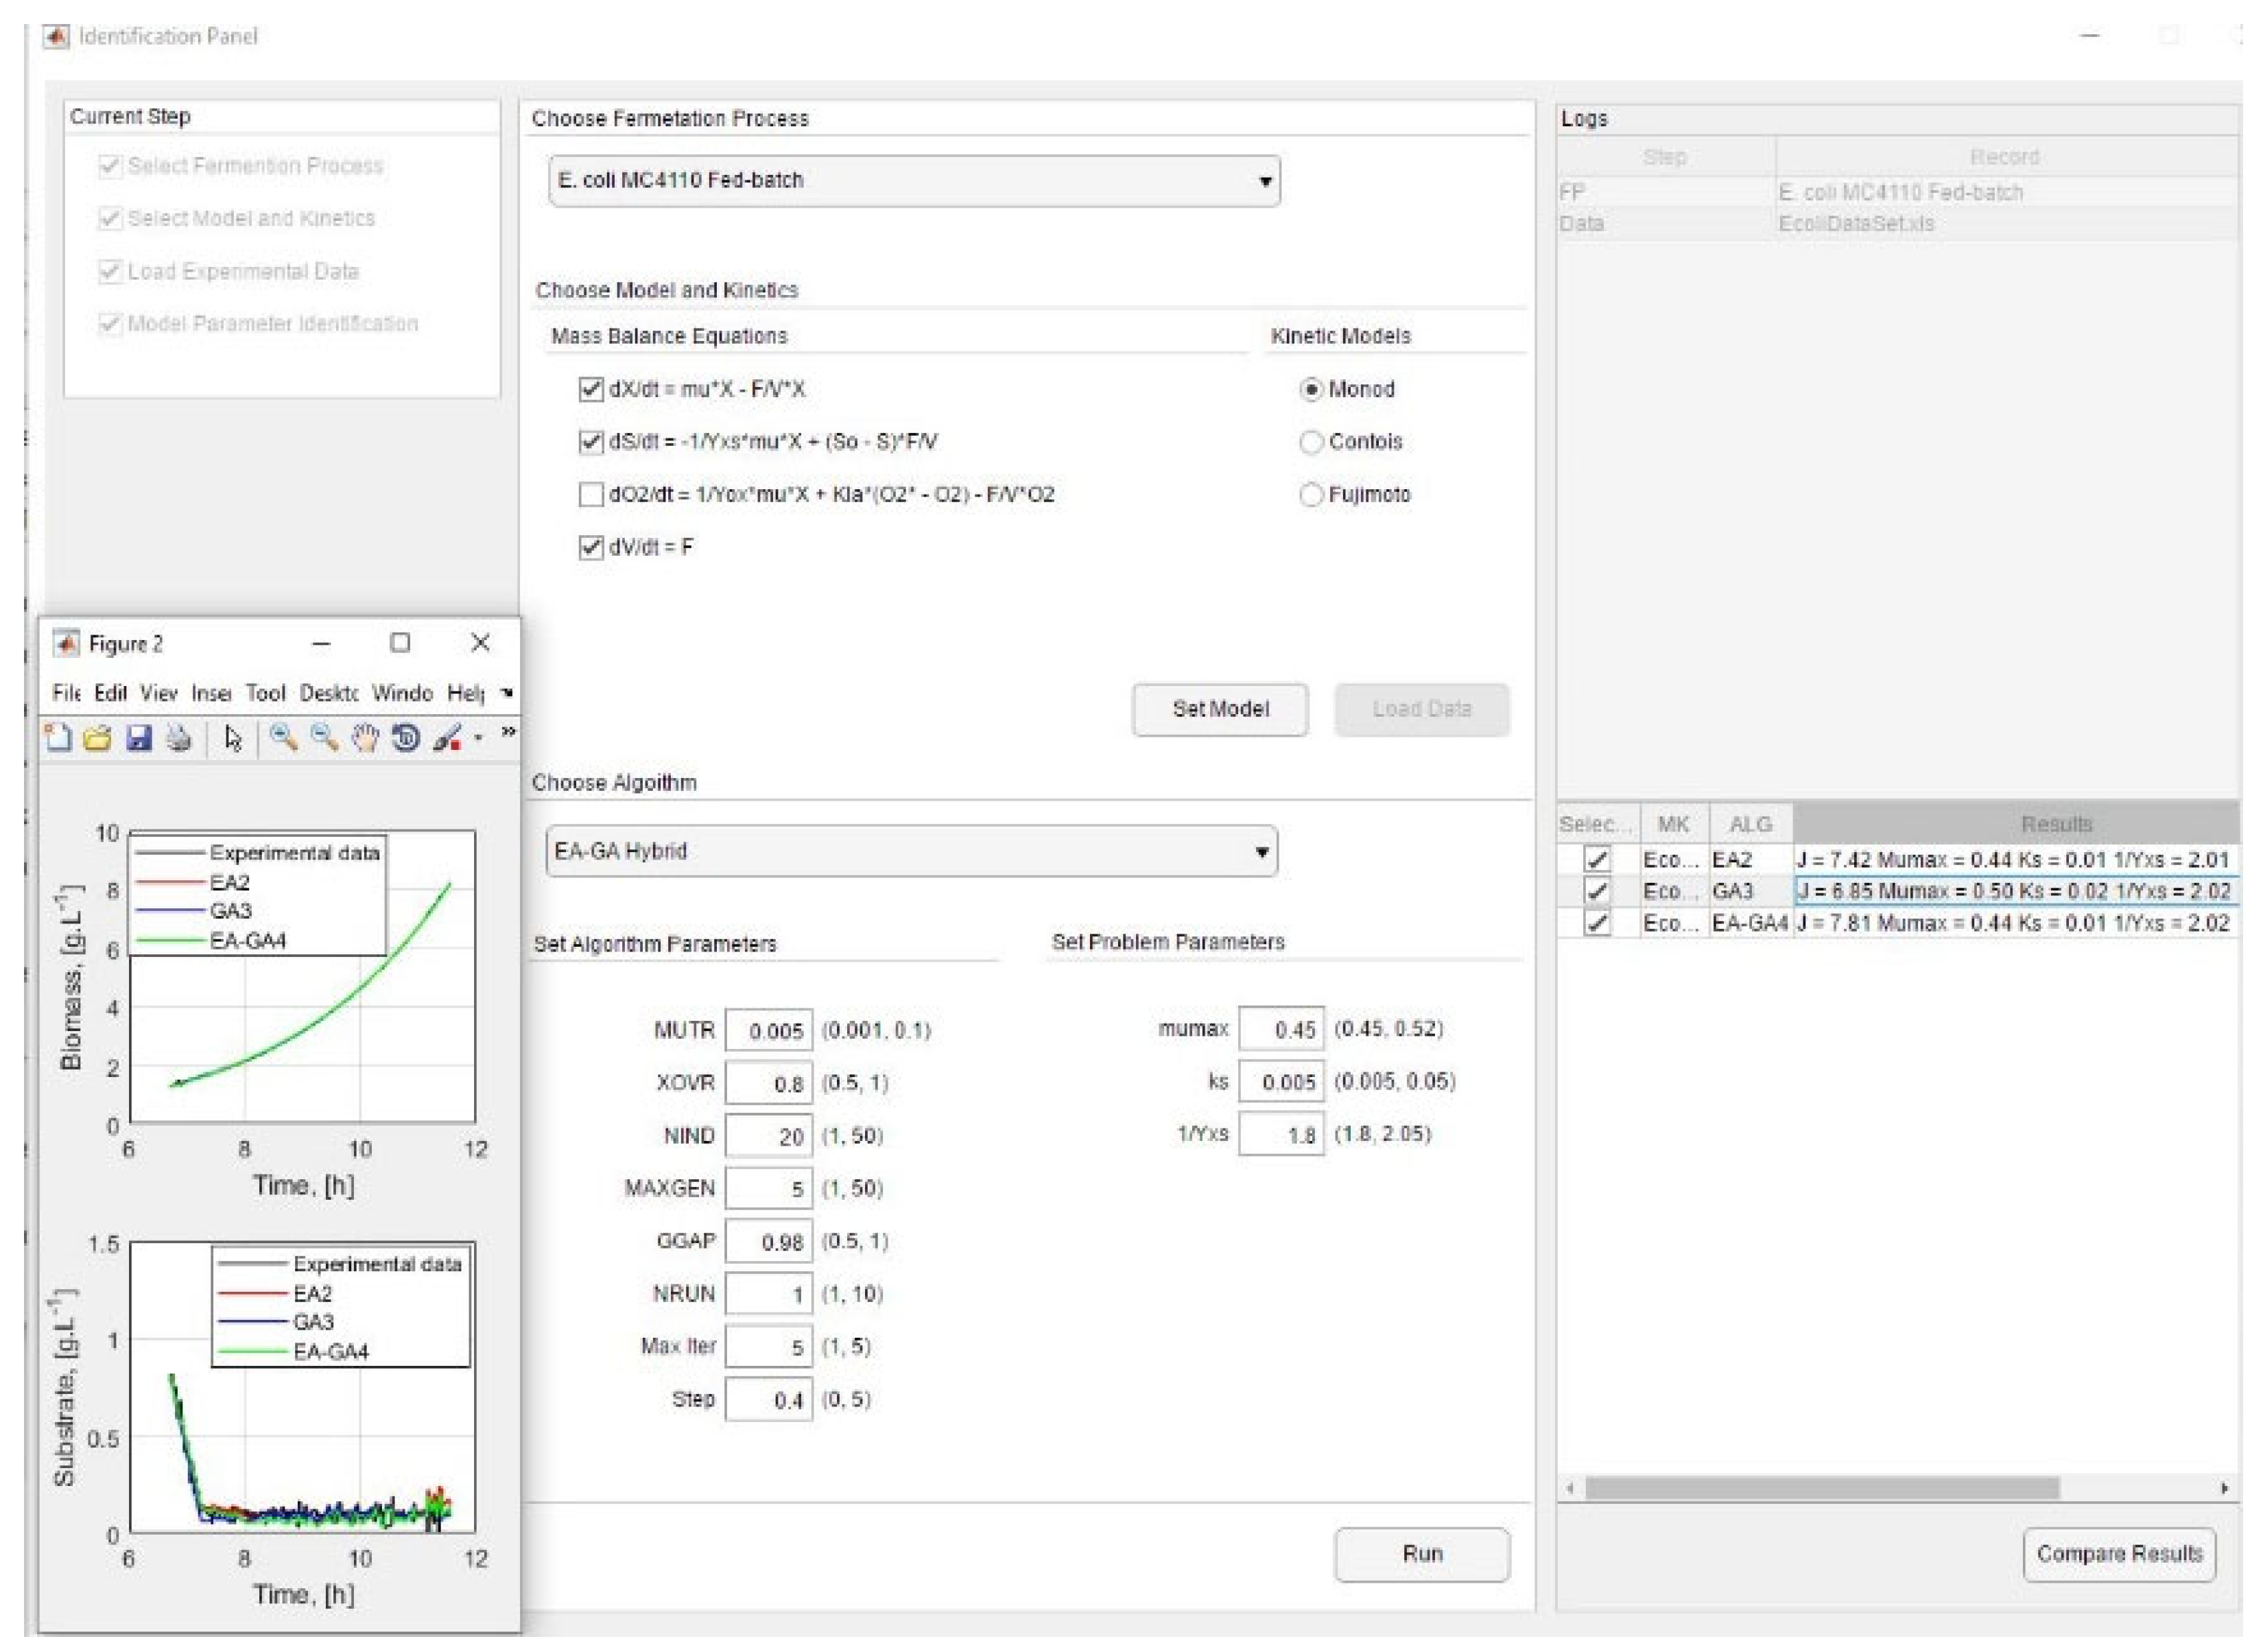Viewport: 2263px width, 1652px height.
Task: Enable the dO2/dt mass balance equation checkbox
Action: click(591, 495)
